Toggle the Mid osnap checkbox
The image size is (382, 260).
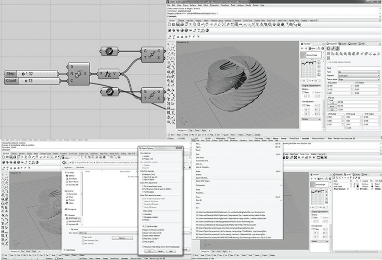(191, 134)
